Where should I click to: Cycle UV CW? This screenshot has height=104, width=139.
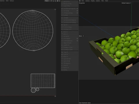[x=69, y=61]
